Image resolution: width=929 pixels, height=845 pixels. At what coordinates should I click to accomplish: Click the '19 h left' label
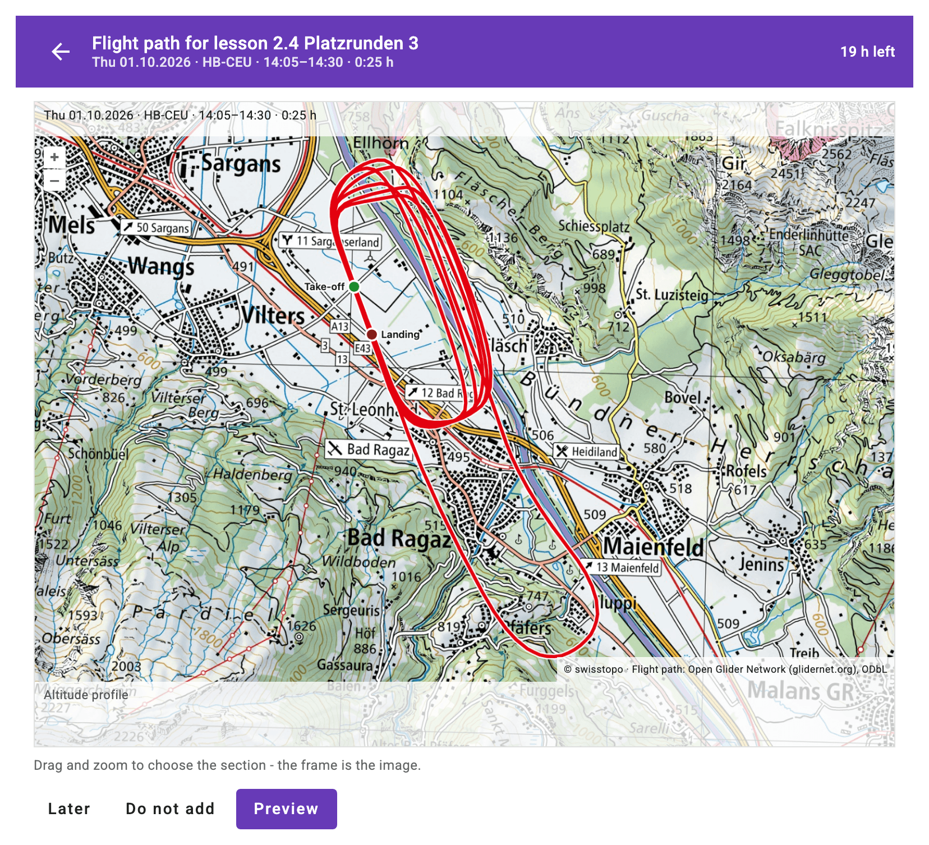coord(867,52)
